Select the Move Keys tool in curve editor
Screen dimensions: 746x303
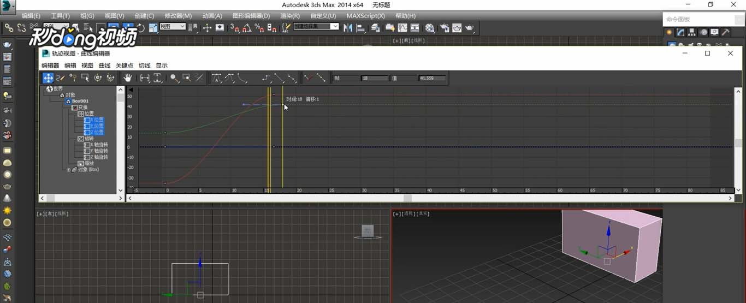(48, 78)
